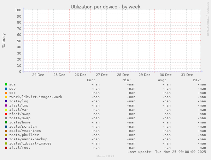Click the zdata/nanna-backup purple swatch
The image size is (211, 160).
click(x=6, y=139)
